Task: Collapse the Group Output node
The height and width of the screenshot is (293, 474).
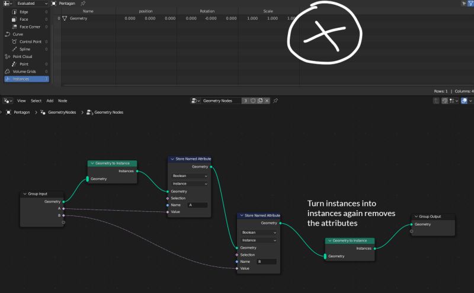Action: click(416, 217)
